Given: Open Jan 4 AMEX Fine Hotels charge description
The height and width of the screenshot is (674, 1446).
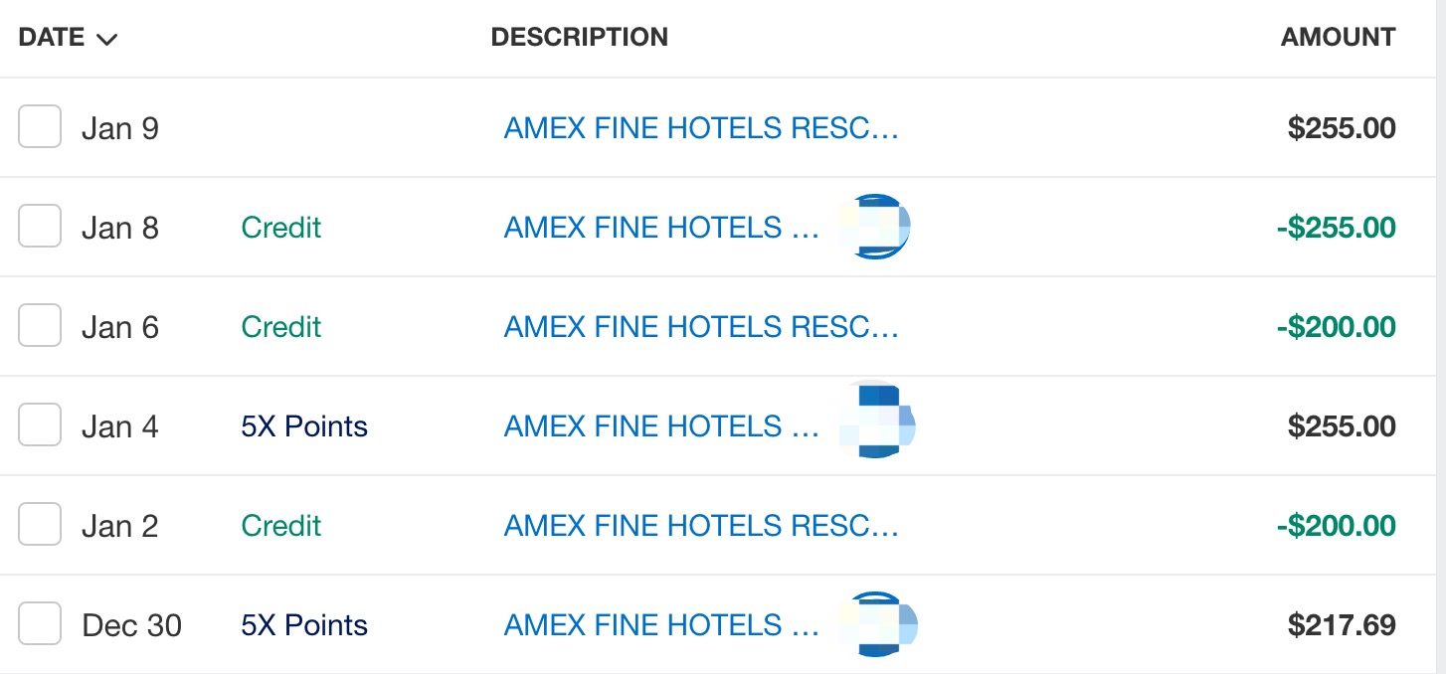Looking at the screenshot, I should click(661, 426).
